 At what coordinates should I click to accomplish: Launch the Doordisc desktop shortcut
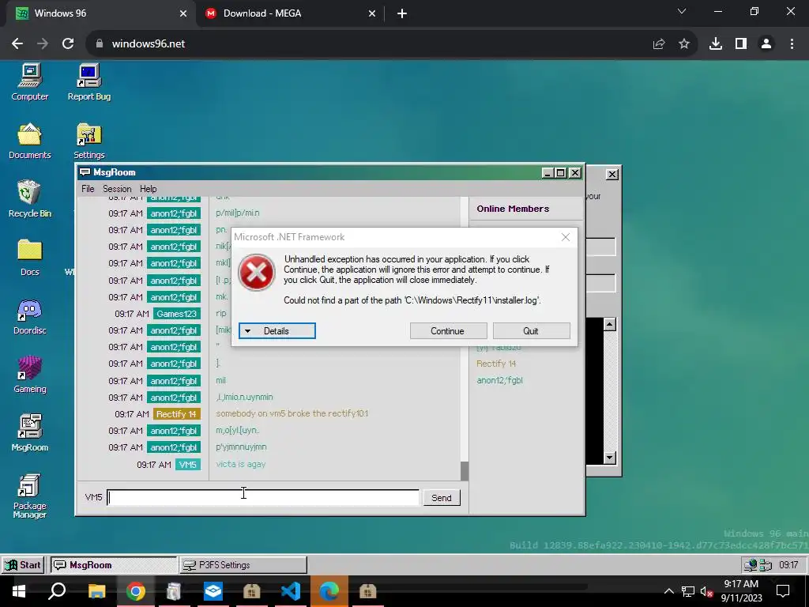pyautogui.click(x=29, y=317)
